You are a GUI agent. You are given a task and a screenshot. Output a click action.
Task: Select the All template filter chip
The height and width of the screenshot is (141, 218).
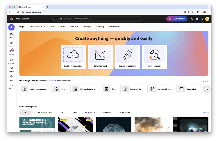point(25,112)
